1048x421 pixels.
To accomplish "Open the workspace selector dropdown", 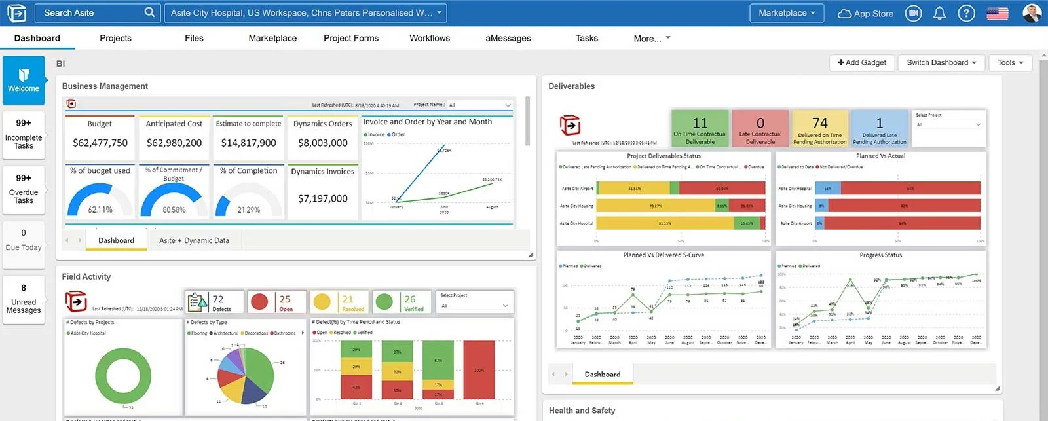I will 305,12.
